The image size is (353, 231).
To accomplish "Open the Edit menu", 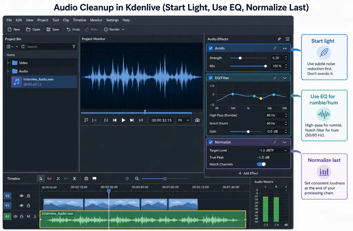I will coord(19,20).
